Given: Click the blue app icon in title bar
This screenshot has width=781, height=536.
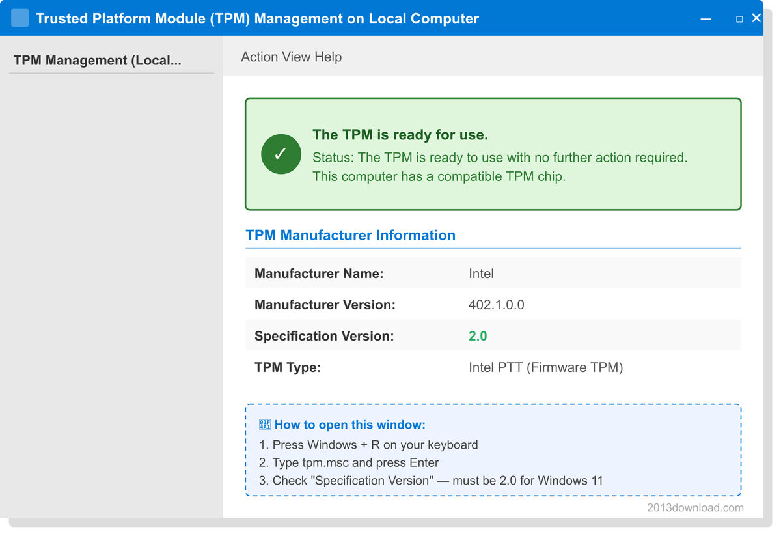Looking at the screenshot, I should pyautogui.click(x=20, y=18).
